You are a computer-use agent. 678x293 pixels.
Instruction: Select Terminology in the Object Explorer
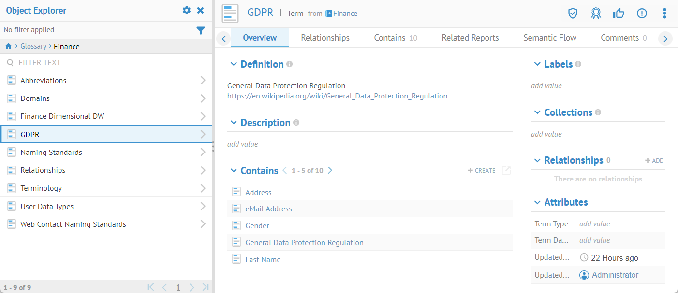click(x=41, y=188)
